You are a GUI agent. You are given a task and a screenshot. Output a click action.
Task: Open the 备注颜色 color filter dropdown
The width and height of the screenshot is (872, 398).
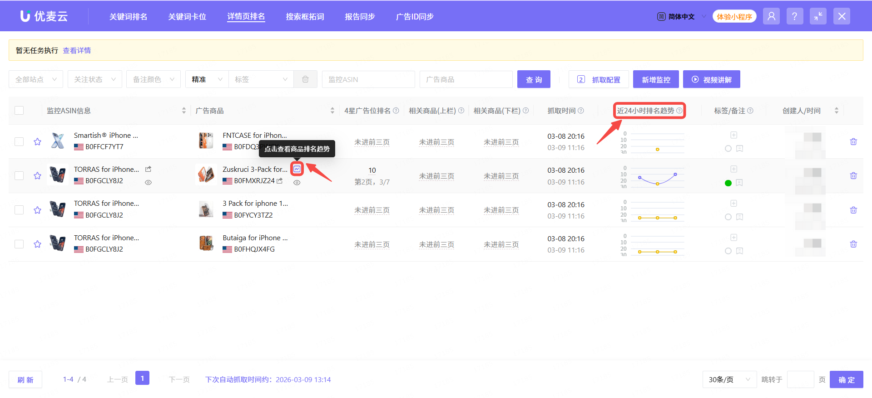(153, 79)
